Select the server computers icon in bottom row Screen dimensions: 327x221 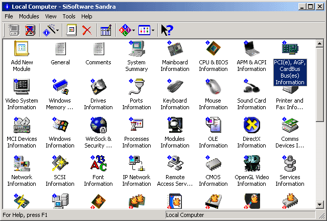point(60,201)
